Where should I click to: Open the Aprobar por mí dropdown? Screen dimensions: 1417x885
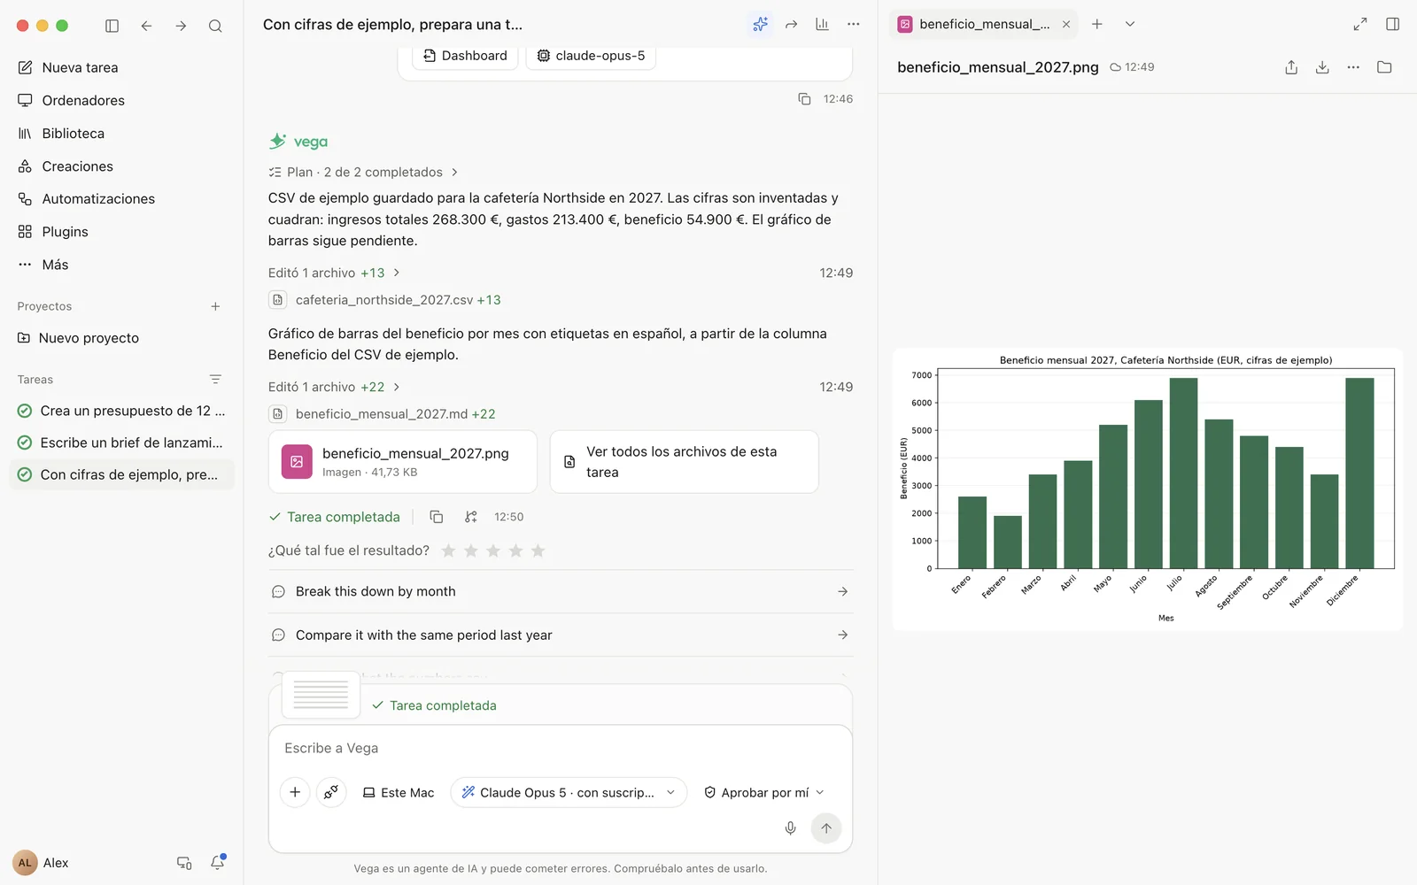[x=764, y=792]
